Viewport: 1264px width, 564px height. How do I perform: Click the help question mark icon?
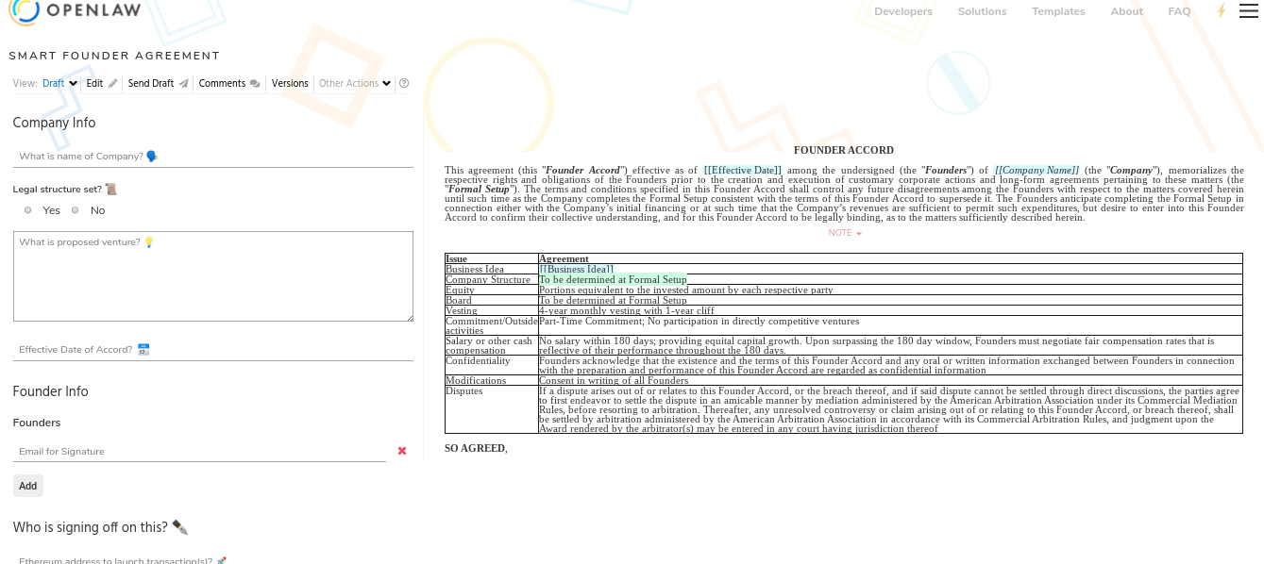pyautogui.click(x=404, y=83)
